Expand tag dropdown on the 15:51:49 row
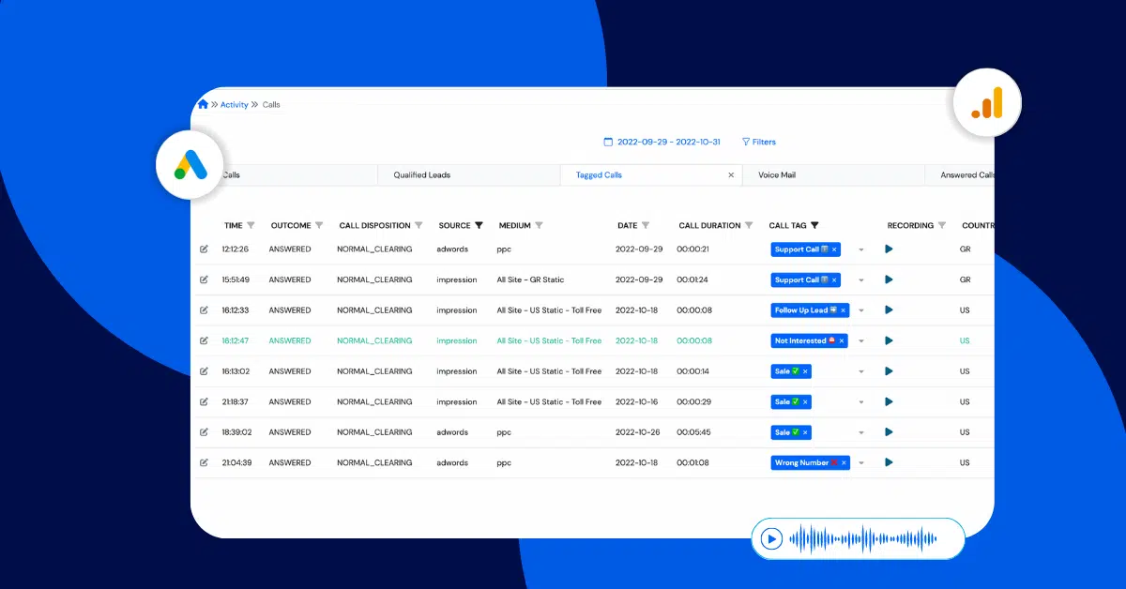Screen dimensions: 1126x589 tap(861, 280)
